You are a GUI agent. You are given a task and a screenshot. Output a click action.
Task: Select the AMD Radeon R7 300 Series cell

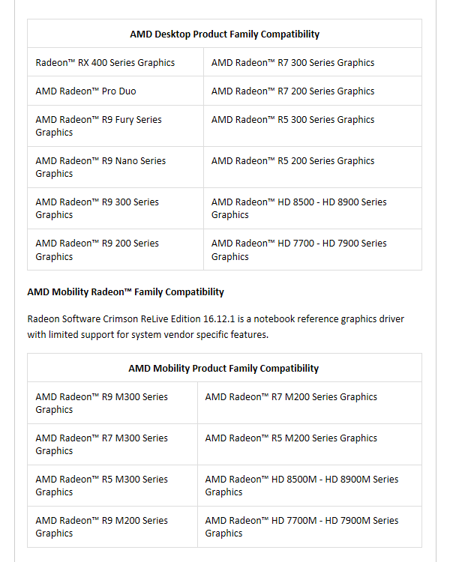click(292, 63)
